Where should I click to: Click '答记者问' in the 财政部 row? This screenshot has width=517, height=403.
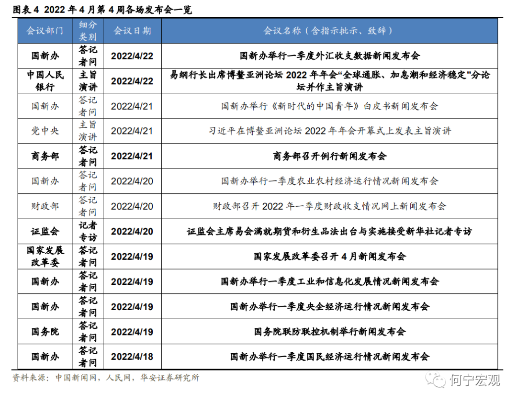click(x=88, y=206)
